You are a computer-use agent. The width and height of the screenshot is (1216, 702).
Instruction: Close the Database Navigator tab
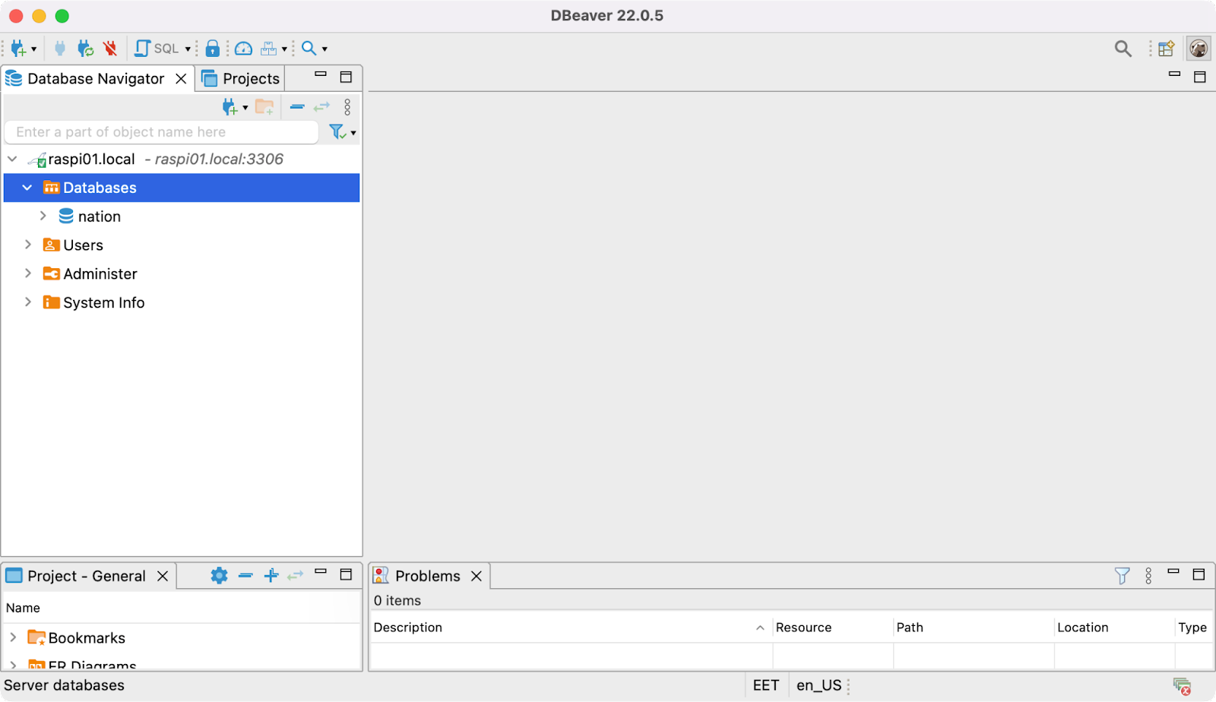pyautogui.click(x=181, y=79)
